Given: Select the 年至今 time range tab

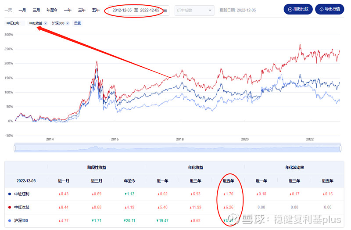Looking at the screenshot, I should click(52, 10).
